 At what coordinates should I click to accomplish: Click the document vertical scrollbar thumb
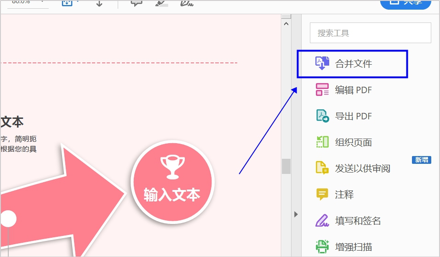point(286,166)
